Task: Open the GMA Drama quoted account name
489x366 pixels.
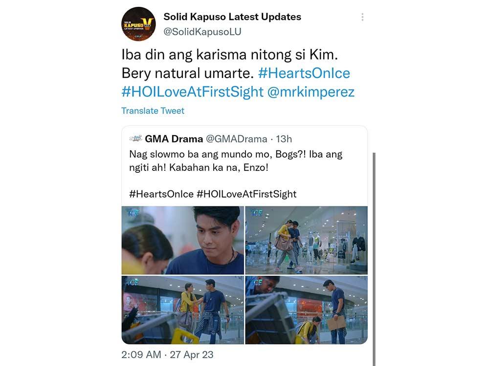Action: pos(173,139)
